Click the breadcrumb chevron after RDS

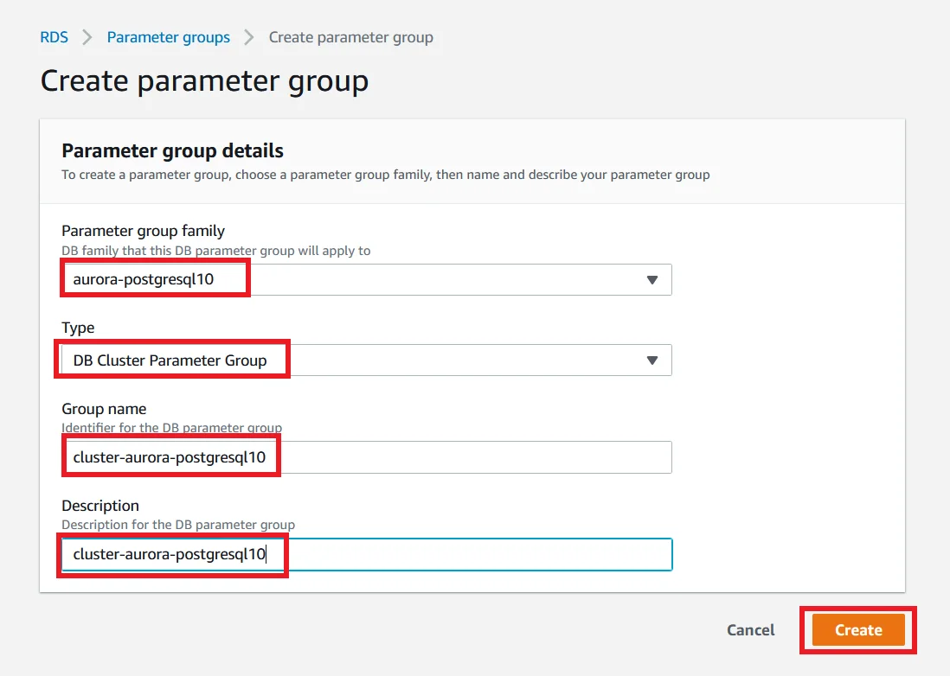pos(87,37)
